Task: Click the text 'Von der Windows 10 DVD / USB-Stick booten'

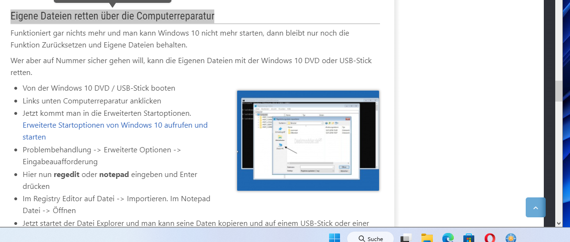Action: [x=99, y=88]
